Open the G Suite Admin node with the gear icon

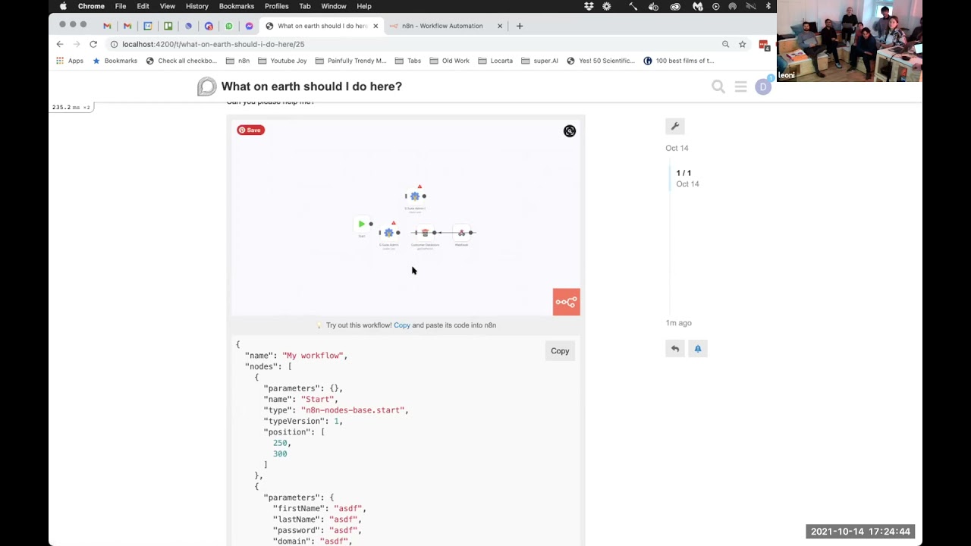point(389,233)
